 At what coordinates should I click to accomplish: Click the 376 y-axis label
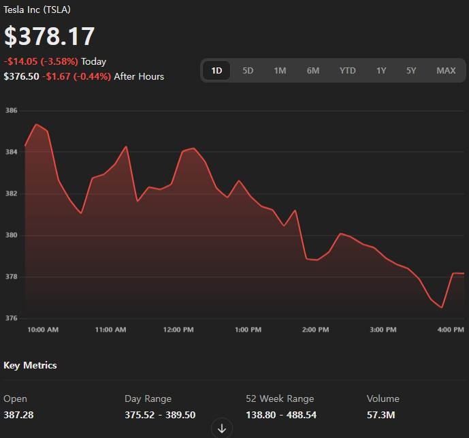[12, 318]
